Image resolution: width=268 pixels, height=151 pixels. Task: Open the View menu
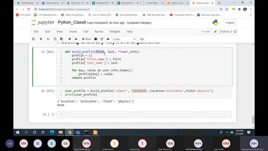point(59,31)
